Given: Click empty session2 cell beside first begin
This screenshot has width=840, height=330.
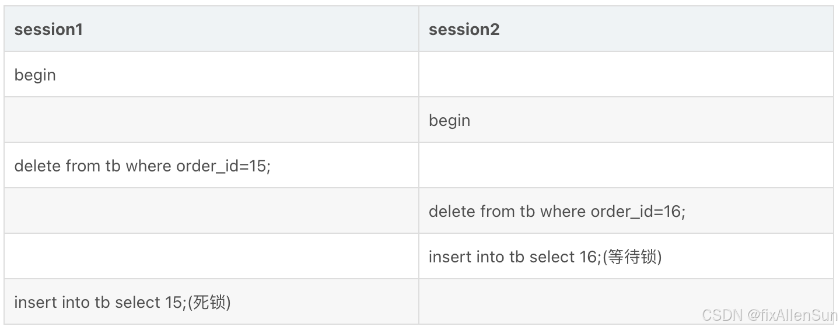Looking at the screenshot, I should tap(626, 74).
